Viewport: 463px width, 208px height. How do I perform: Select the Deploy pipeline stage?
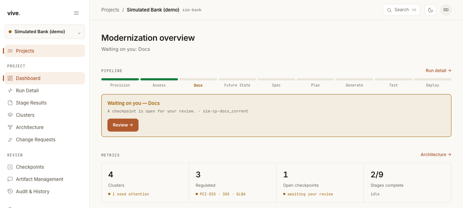tap(433, 83)
